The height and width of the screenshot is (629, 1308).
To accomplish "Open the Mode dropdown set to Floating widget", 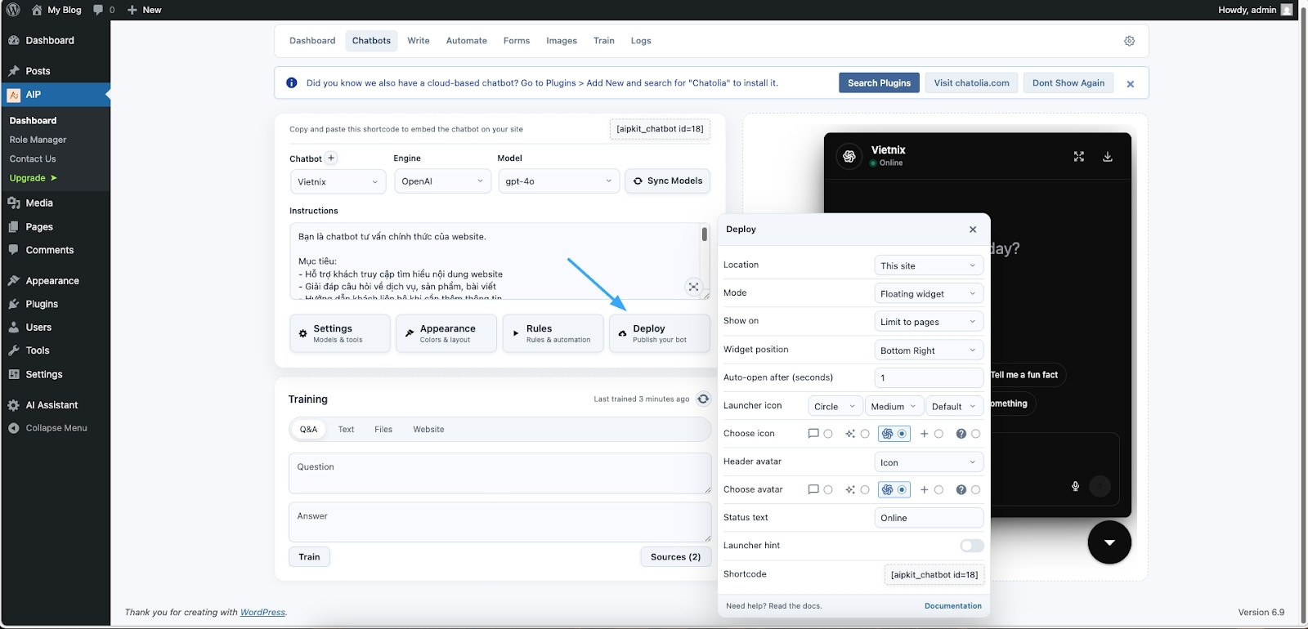I will pyautogui.click(x=928, y=294).
